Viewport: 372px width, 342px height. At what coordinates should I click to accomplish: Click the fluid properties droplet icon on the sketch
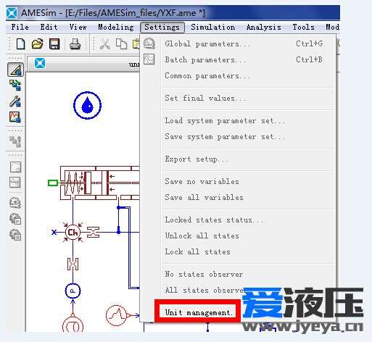point(87,105)
